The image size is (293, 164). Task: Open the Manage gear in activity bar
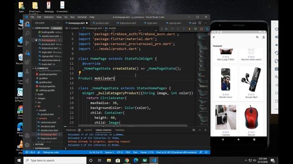27,145
